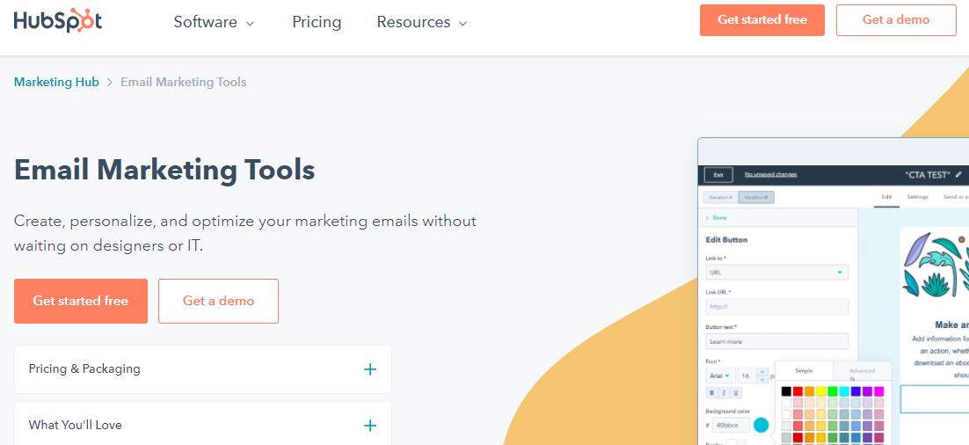Click the font size stepper arrows

(x=762, y=376)
